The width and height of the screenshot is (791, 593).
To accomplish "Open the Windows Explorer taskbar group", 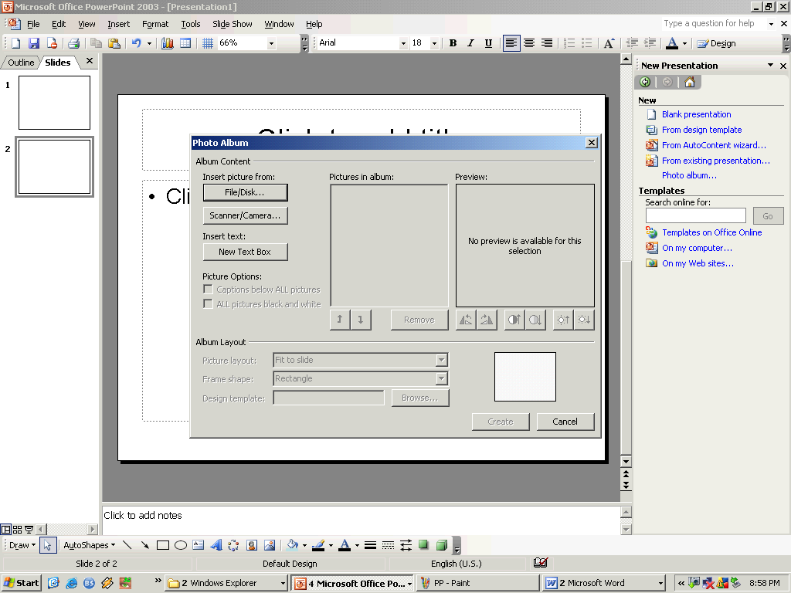I will (226, 583).
